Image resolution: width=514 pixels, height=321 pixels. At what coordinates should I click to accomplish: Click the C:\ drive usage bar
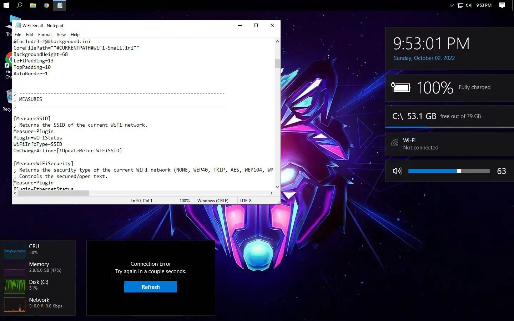(x=450, y=127)
